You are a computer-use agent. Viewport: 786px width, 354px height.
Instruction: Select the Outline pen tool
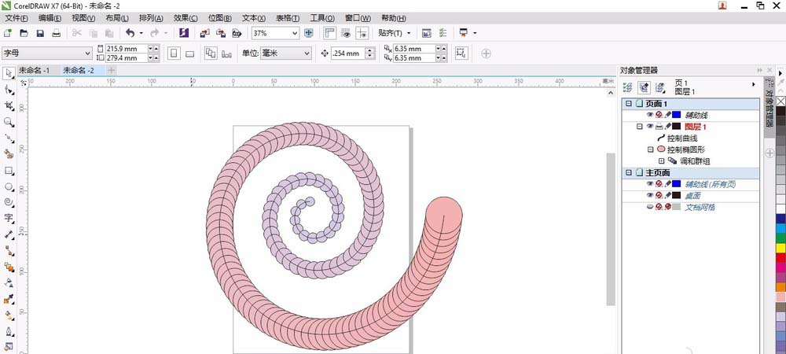pos(9,331)
